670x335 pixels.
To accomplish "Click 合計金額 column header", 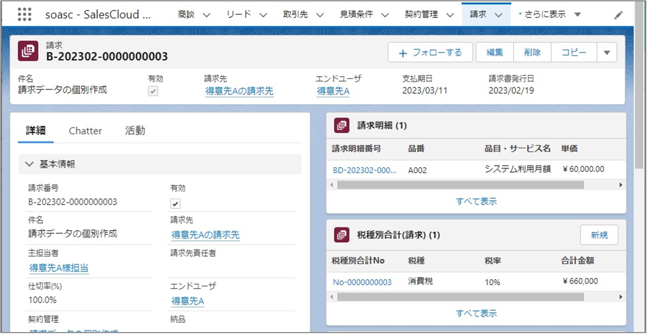I will coord(577,261).
